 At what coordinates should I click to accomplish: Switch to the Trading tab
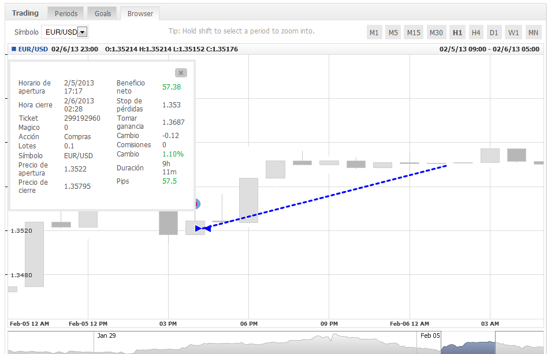pyautogui.click(x=25, y=13)
